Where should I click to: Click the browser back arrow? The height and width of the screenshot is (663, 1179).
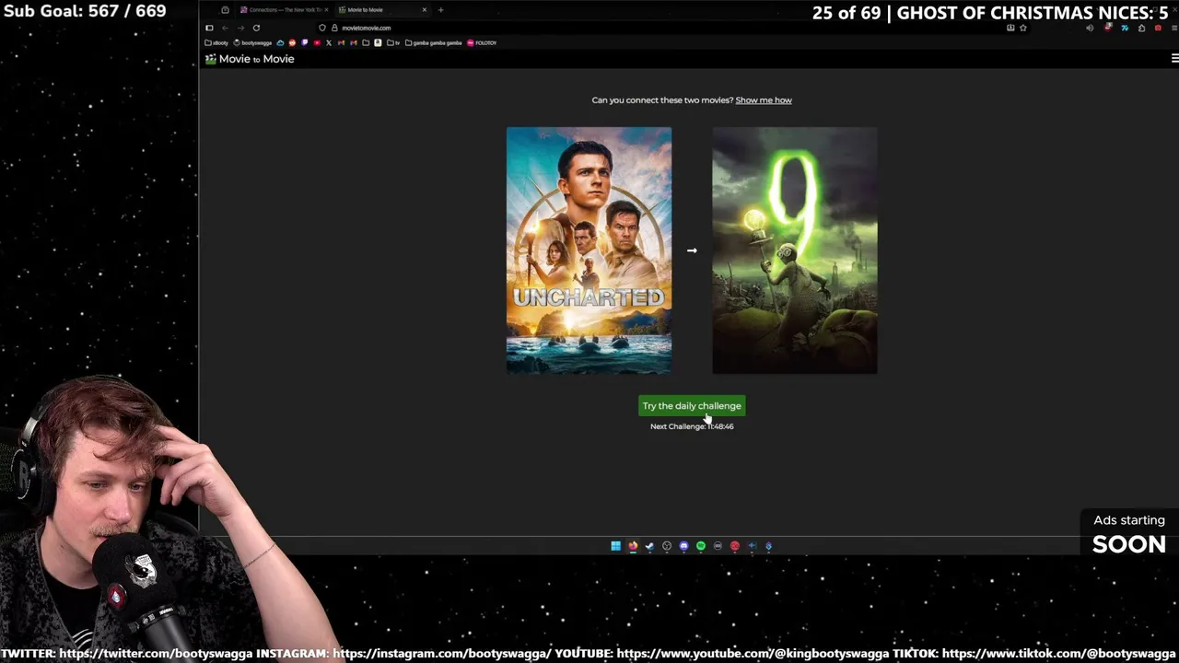(x=225, y=29)
